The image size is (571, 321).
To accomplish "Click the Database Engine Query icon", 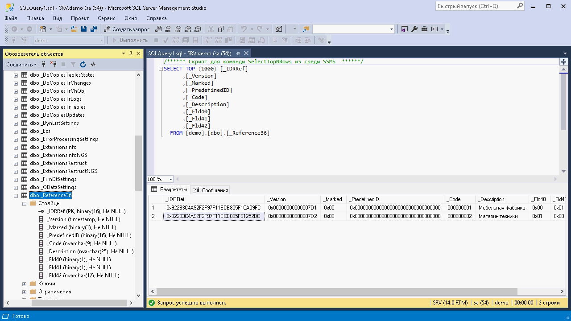I will click(x=158, y=29).
